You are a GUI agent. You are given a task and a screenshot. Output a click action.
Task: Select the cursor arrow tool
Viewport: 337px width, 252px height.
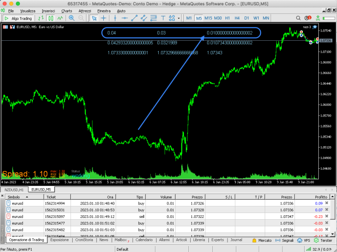coord(94,18)
